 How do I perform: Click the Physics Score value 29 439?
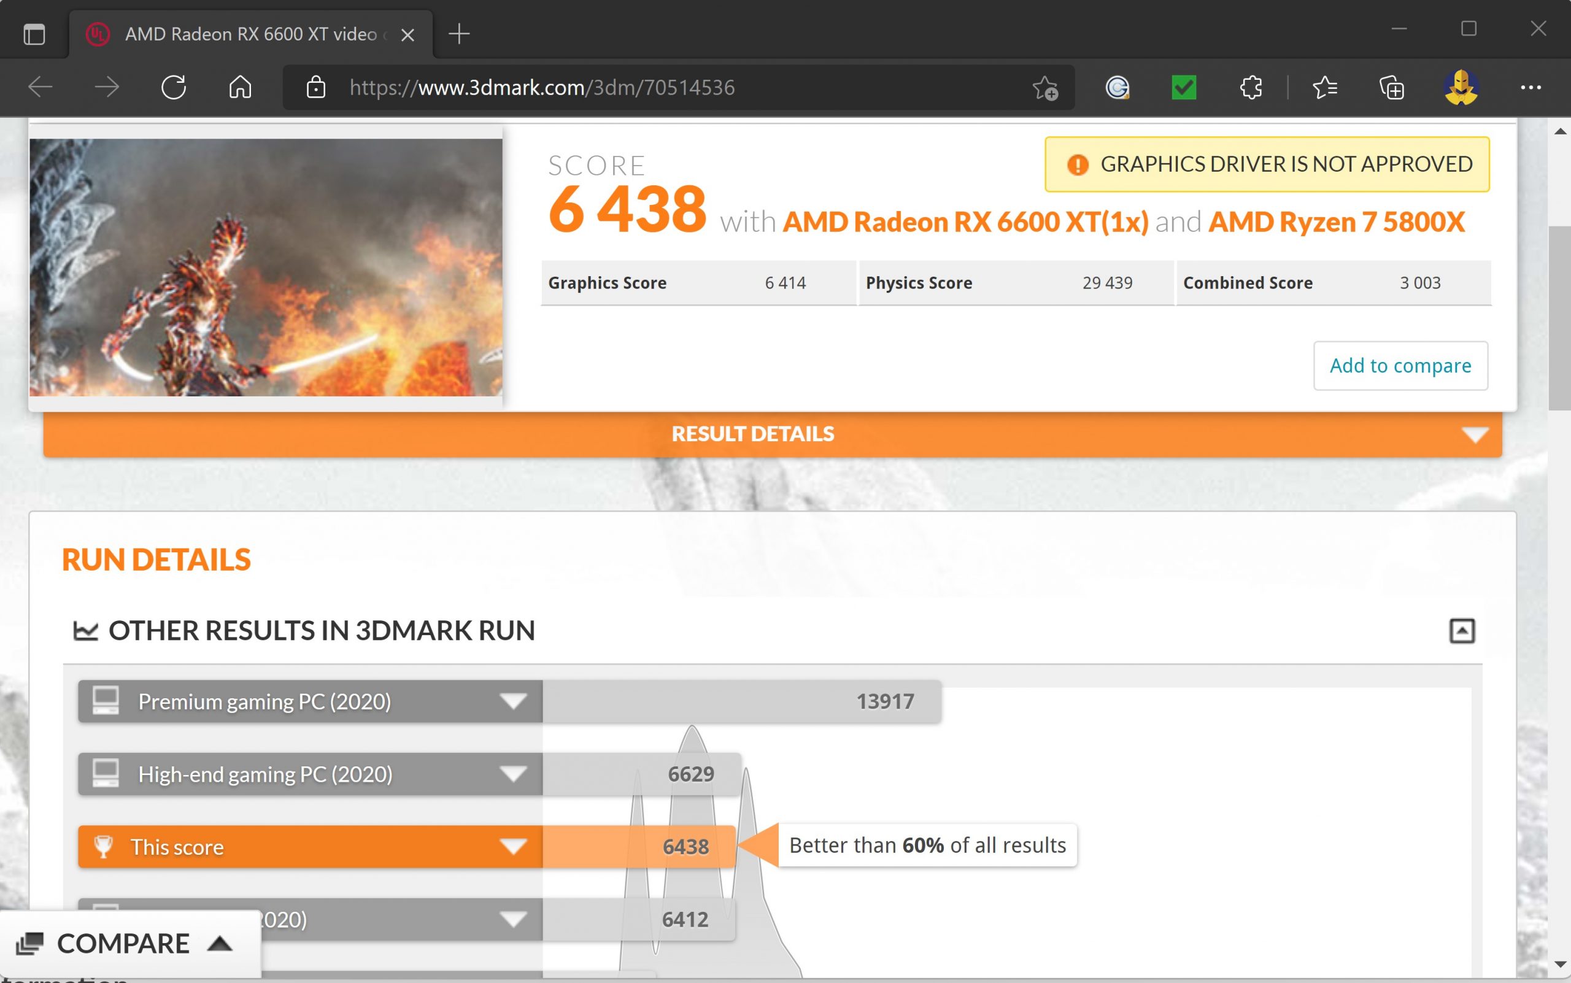click(1108, 283)
